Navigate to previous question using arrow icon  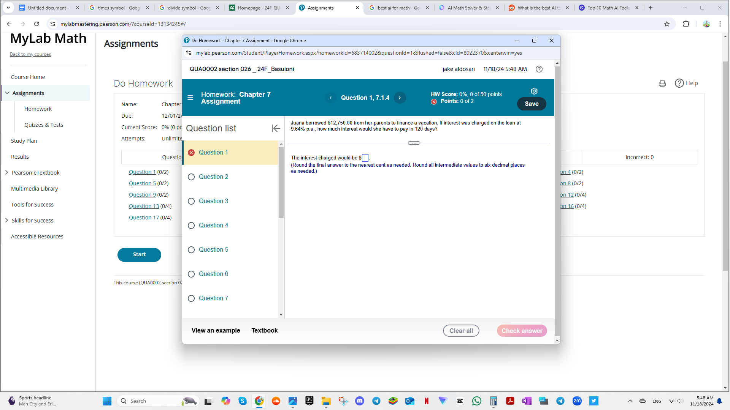tap(330, 98)
